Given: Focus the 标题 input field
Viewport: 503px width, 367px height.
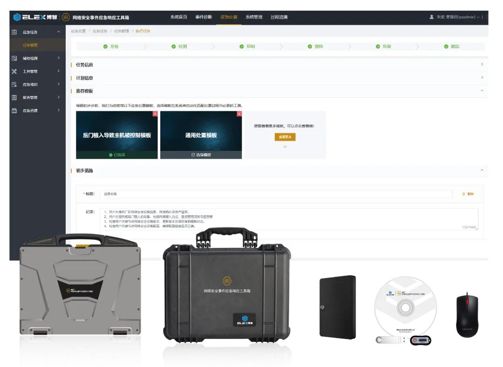Looking at the screenshot, I should coord(276,194).
